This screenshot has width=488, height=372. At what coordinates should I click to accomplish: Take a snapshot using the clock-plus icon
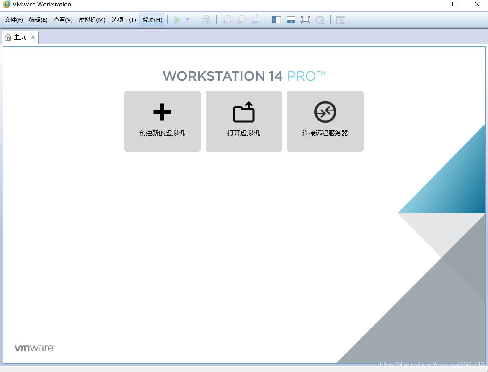point(227,19)
